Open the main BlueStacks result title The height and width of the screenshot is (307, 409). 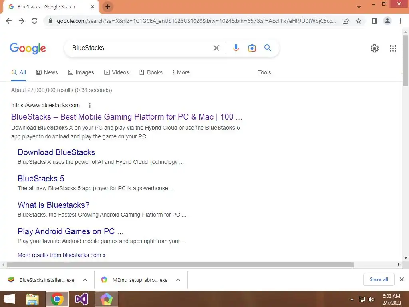click(x=127, y=117)
